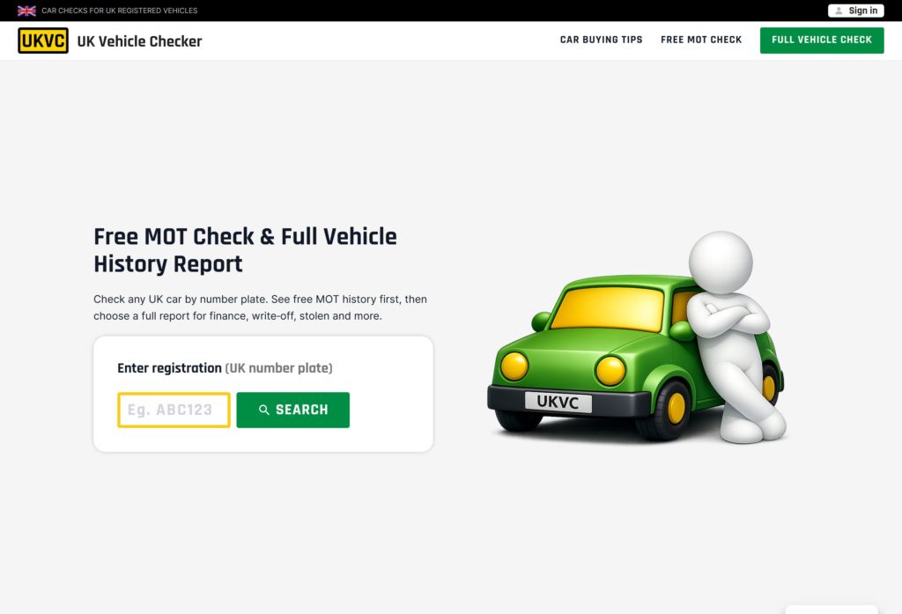Viewport: 902px width, 614px height.
Task: Click the Full Vehicle Check button
Action: (x=822, y=41)
